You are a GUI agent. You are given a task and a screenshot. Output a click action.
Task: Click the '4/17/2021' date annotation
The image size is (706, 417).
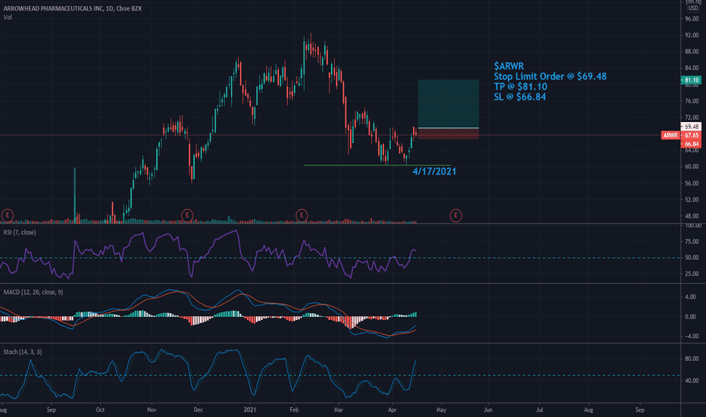tap(434, 171)
